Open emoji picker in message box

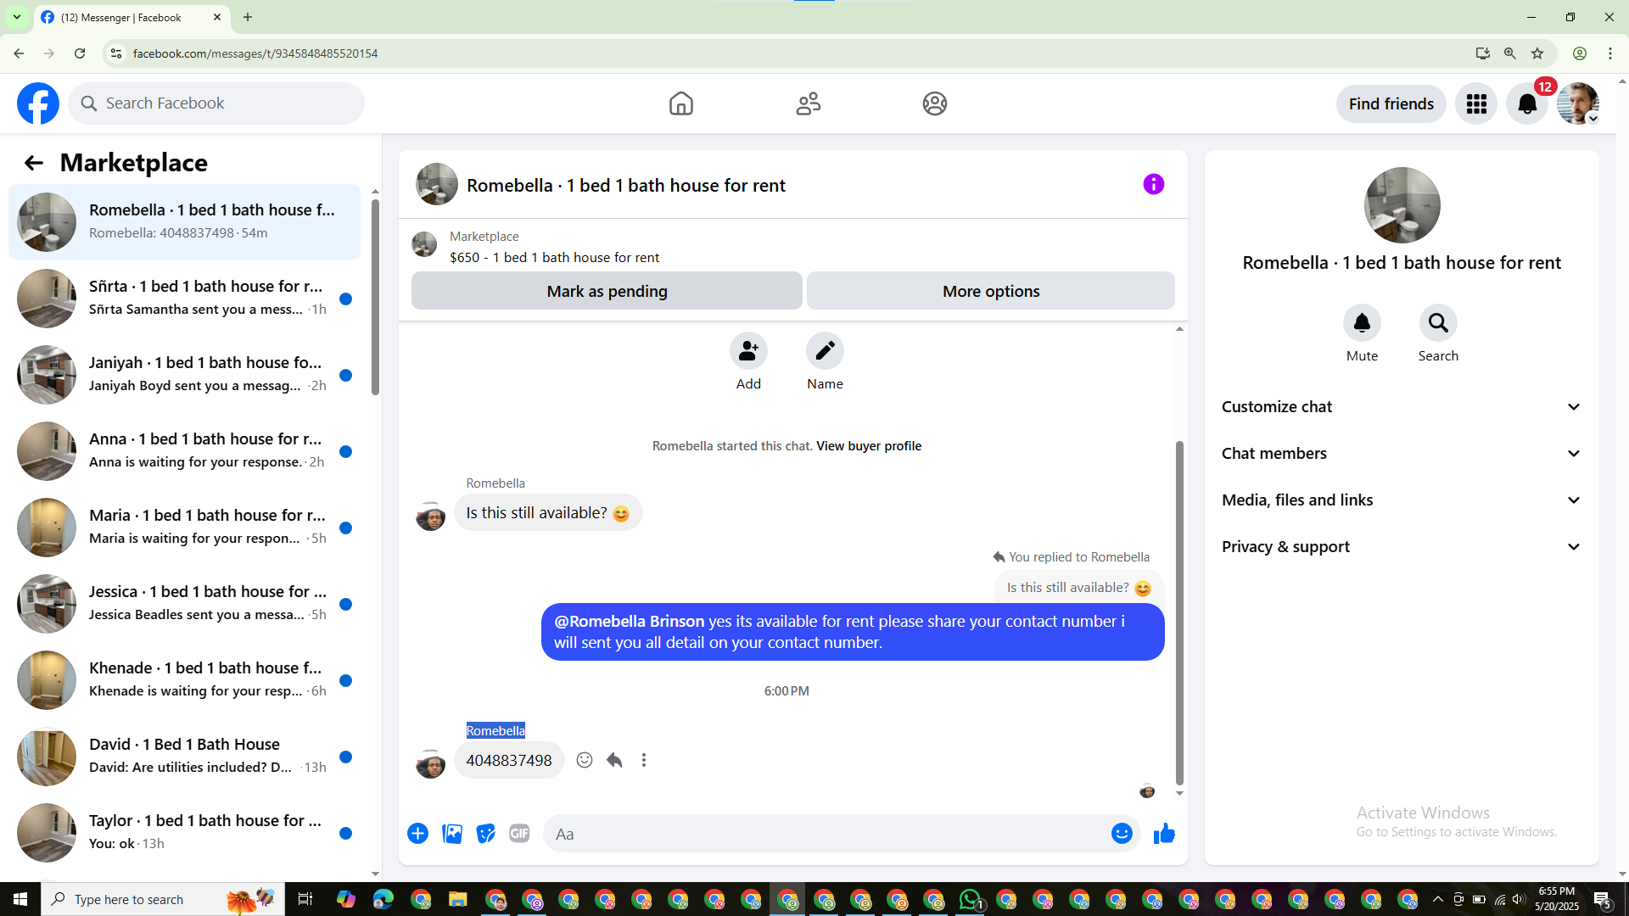click(1122, 834)
